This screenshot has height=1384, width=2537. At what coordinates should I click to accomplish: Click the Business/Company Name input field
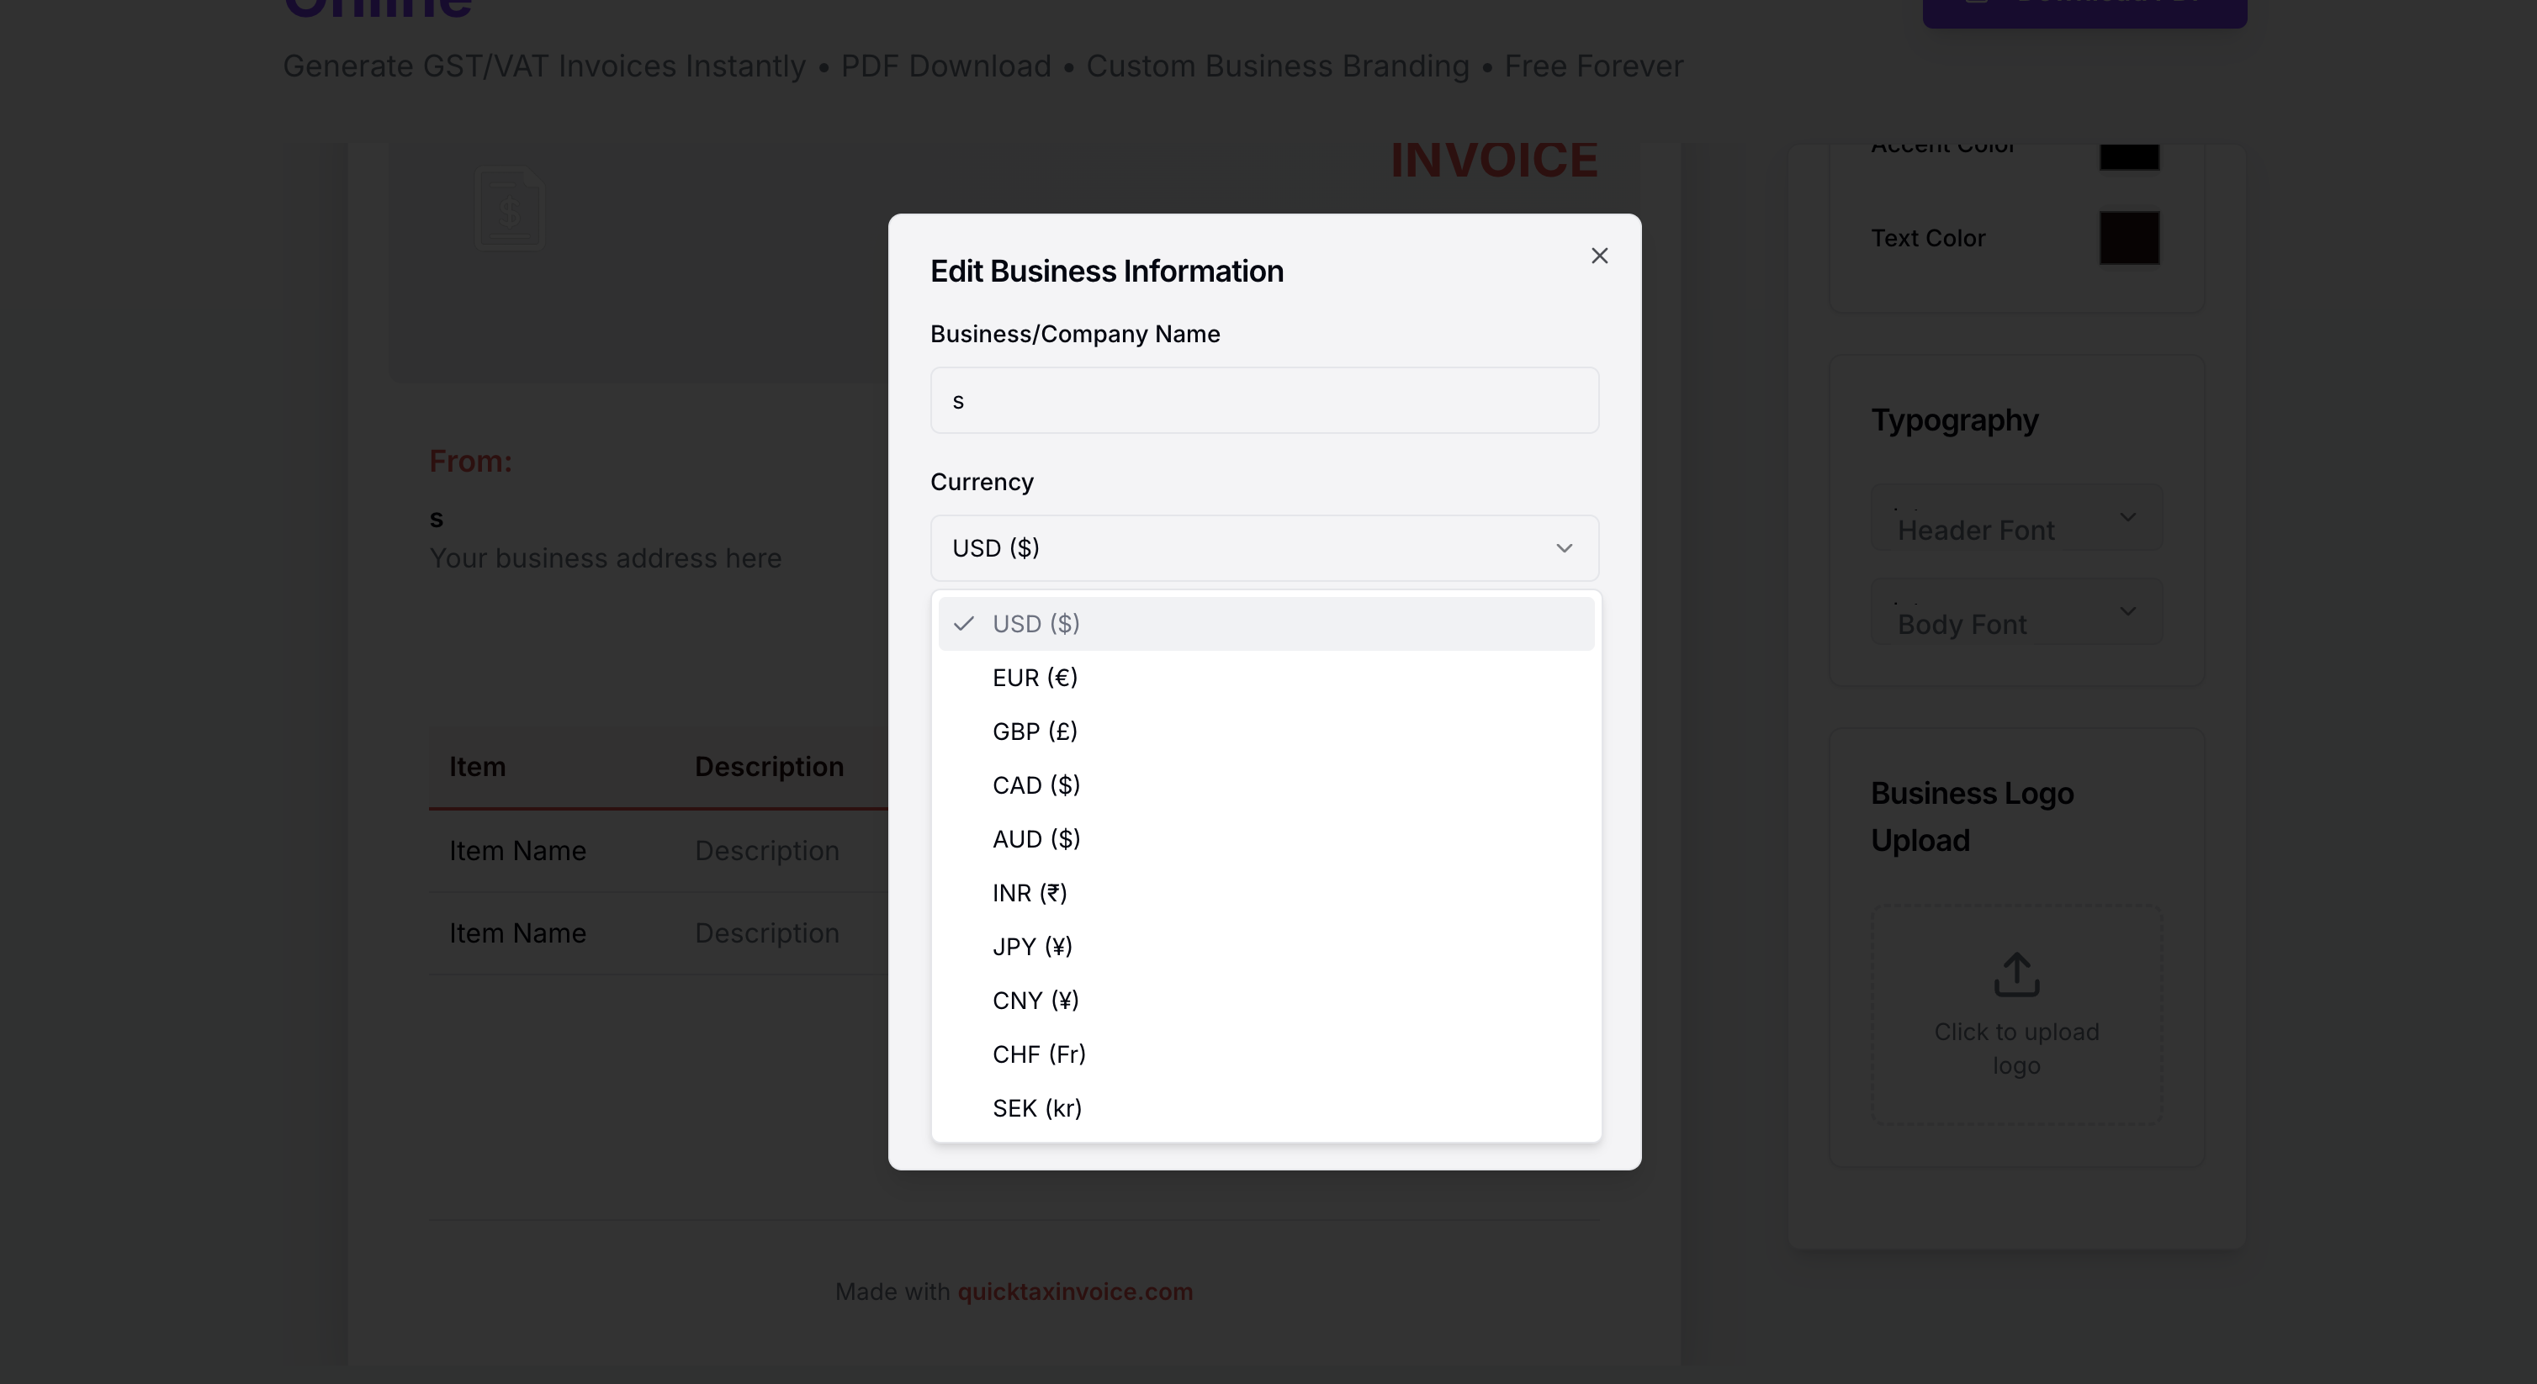pos(1264,400)
